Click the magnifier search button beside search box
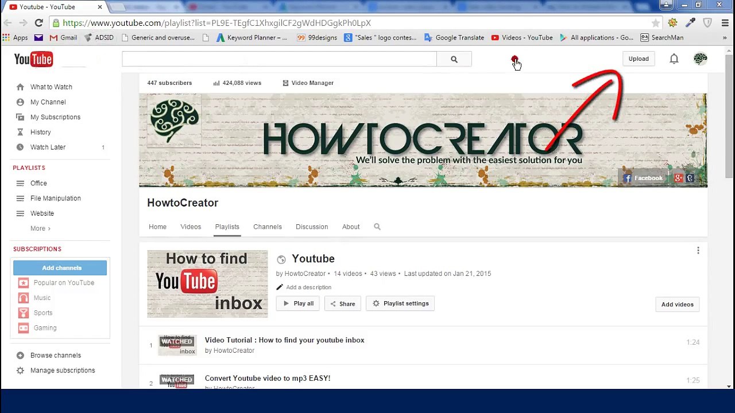Image resolution: width=735 pixels, height=413 pixels. coord(454,59)
